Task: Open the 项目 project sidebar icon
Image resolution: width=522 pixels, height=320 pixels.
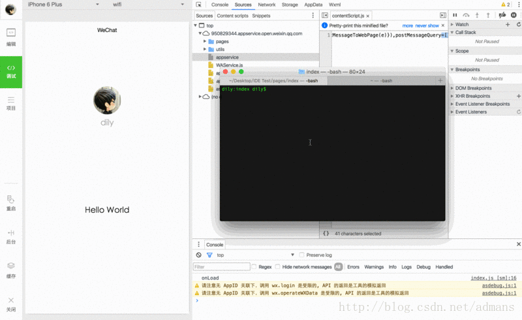Action: click(11, 103)
